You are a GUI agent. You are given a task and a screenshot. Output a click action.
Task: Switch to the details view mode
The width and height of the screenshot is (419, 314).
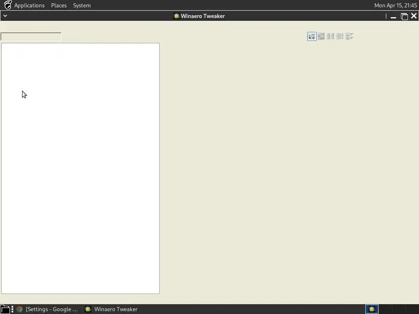point(340,36)
